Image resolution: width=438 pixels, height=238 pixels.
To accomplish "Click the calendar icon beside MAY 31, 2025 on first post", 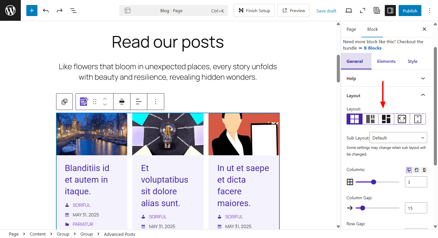I will pyautogui.click(x=67, y=215).
